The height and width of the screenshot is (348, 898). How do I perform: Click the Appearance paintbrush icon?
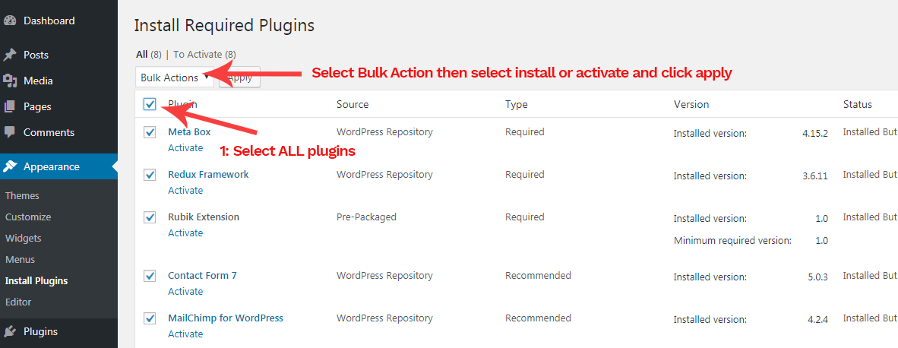9,166
